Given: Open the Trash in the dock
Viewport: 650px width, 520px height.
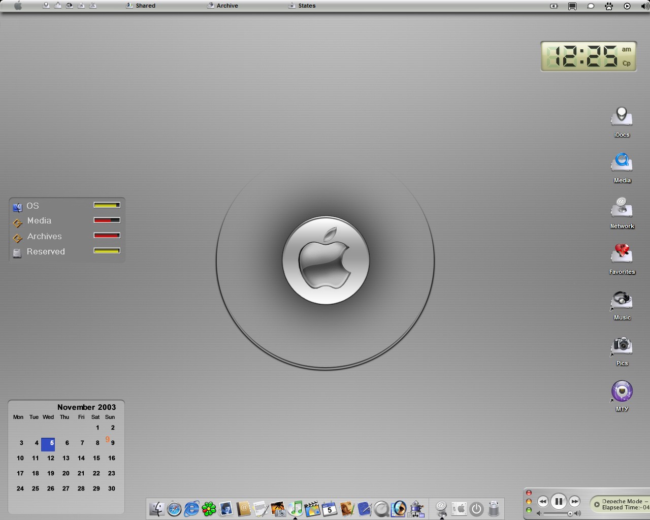Looking at the screenshot, I should pyautogui.click(x=494, y=508).
